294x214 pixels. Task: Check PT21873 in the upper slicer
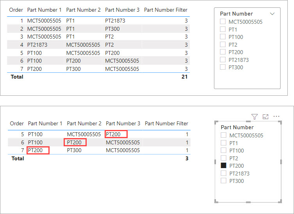[223, 60]
